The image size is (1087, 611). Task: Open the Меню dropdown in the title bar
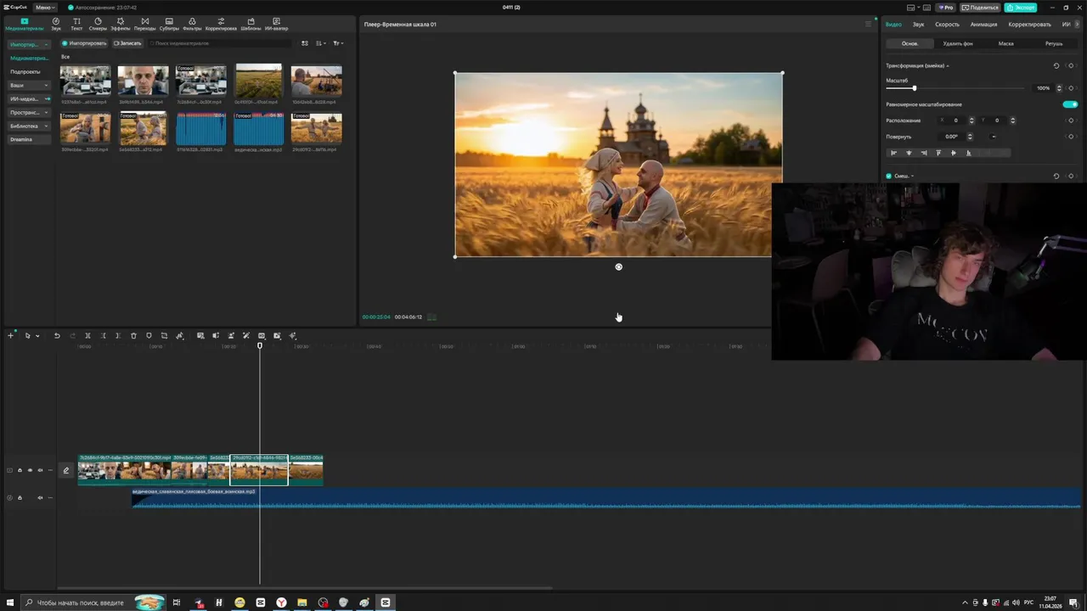click(45, 8)
